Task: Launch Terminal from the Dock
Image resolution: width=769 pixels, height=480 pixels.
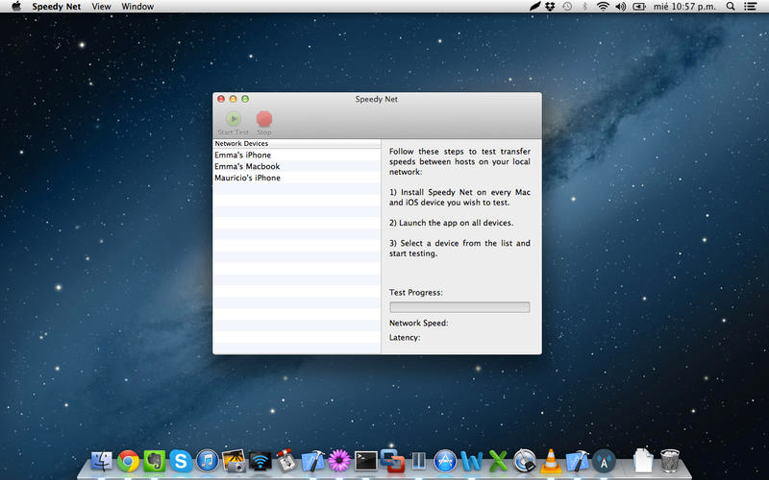Action: point(366,462)
